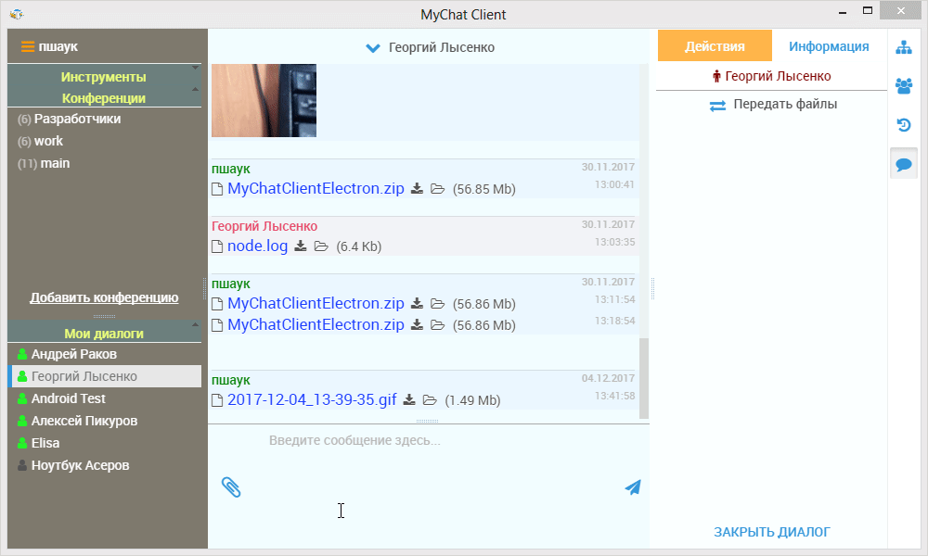Choose Передать файлы action
The height and width of the screenshot is (556, 928).
pyautogui.click(x=773, y=105)
